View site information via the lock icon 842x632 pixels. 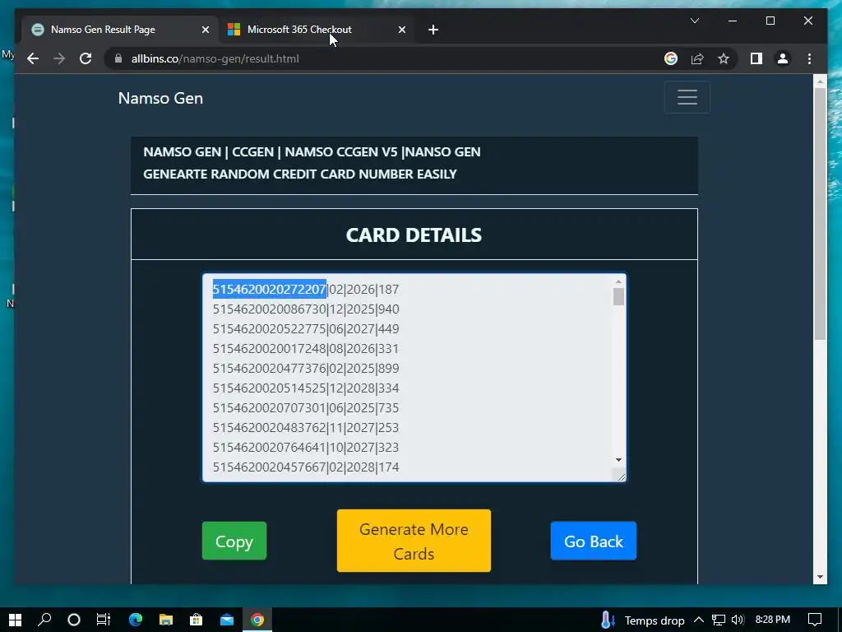(x=118, y=58)
